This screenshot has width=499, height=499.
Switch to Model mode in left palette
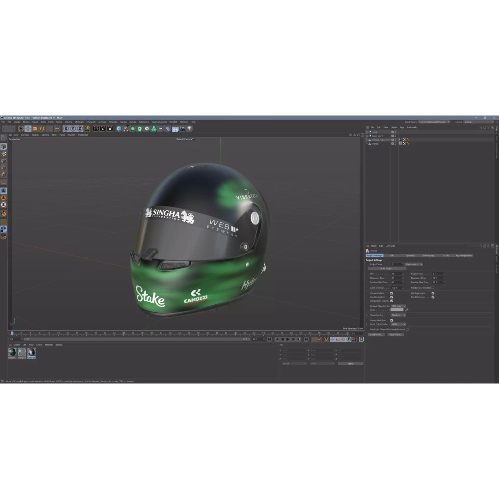4,146
